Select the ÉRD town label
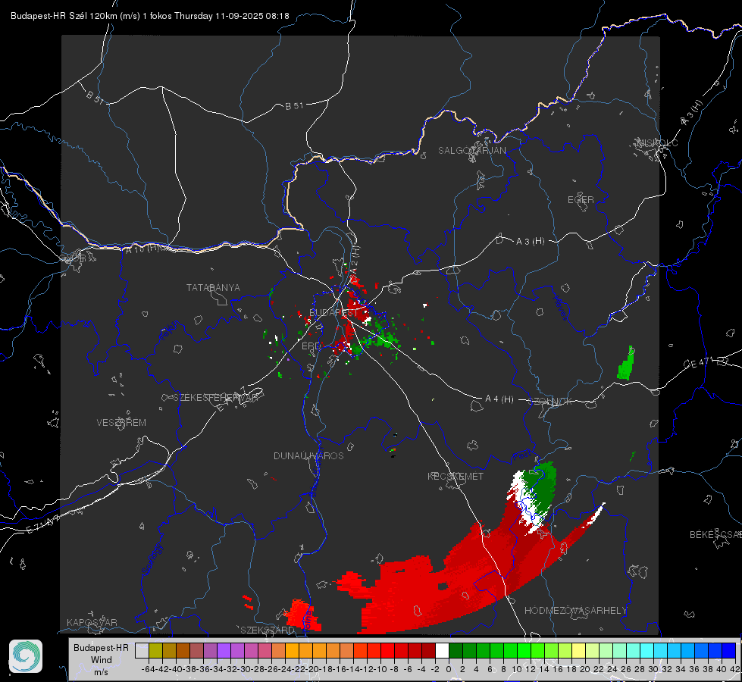Viewport: 742px width, 682px height. click(x=311, y=346)
